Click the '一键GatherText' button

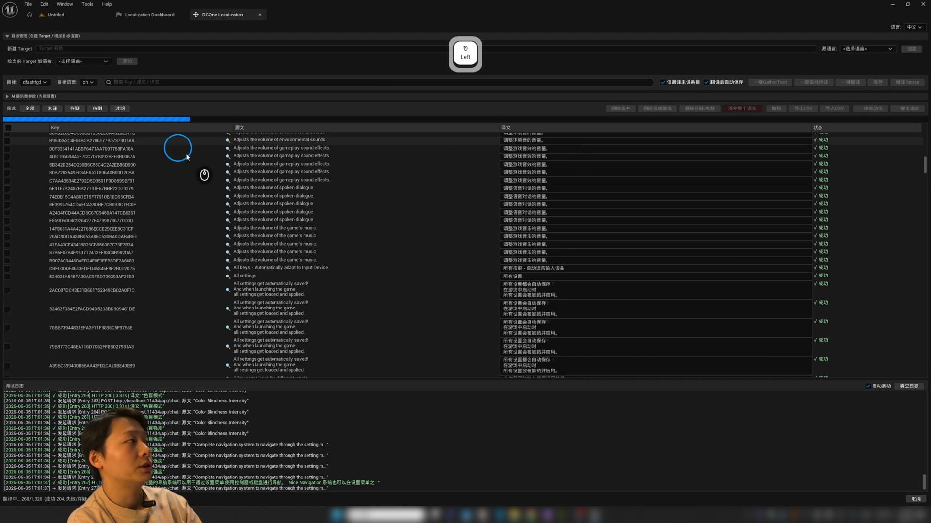point(770,82)
